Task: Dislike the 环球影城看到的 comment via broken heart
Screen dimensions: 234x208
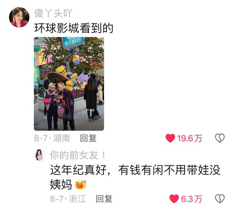Action: [220, 138]
